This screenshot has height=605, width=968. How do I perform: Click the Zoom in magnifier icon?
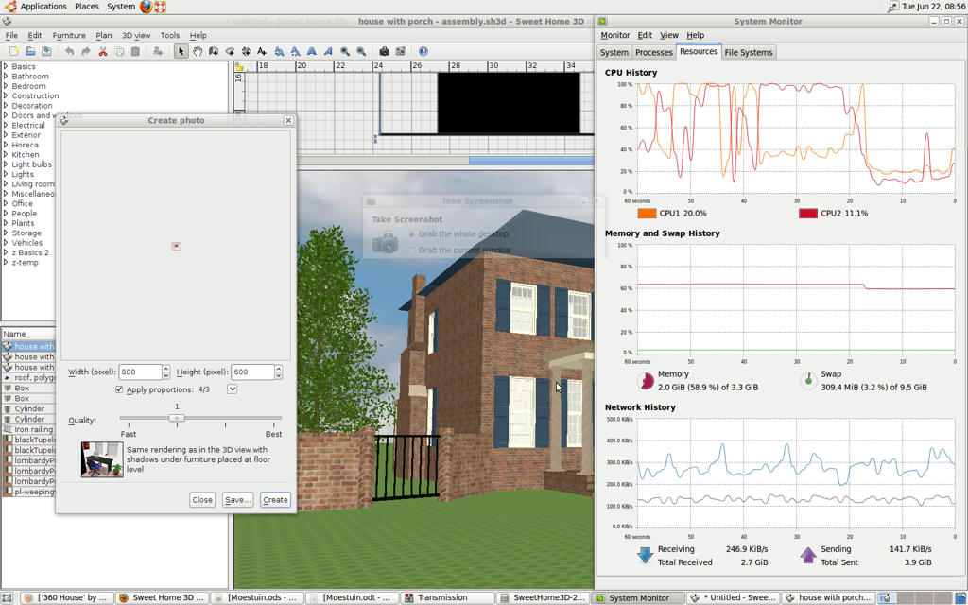pyautogui.click(x=345, y=51)
